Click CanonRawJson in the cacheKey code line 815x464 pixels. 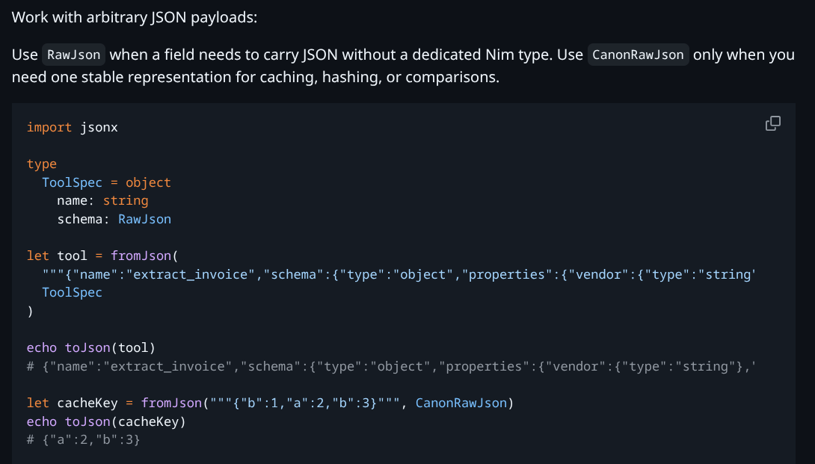click(x=461, y=403)
